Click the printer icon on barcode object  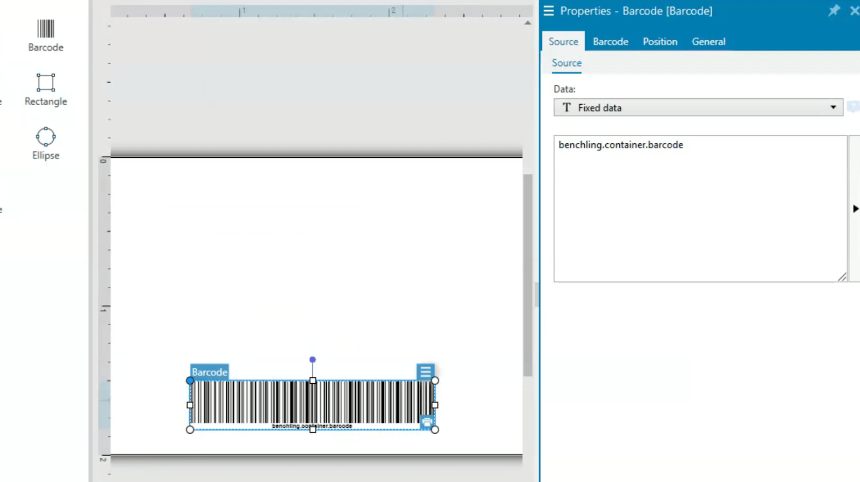tap(427, 422)
